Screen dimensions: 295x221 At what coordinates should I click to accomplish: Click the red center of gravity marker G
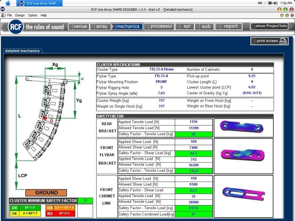[45, 118]
